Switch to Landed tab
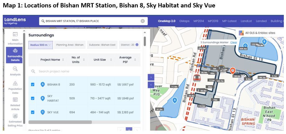The image size is (286, 134). 261,21
